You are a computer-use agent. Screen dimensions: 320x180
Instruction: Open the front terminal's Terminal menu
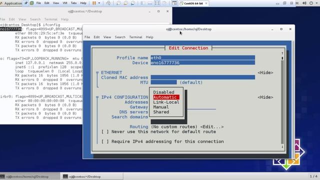[x=135, y=37]
